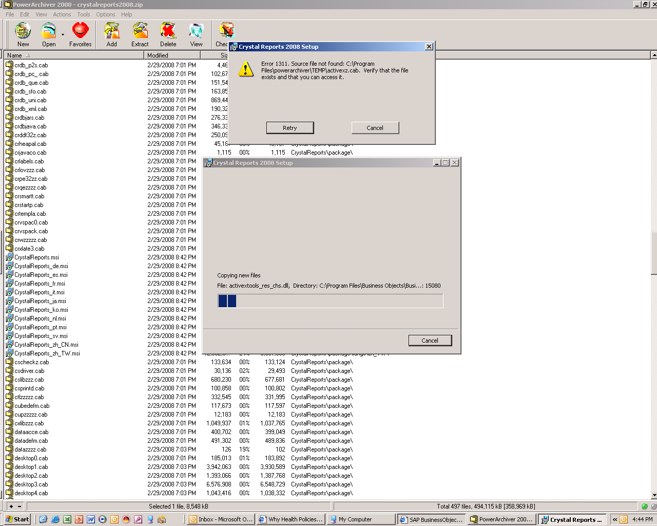Launch PowerPoint from Quick Launch

pyautogui.click(x=79, y=519)
